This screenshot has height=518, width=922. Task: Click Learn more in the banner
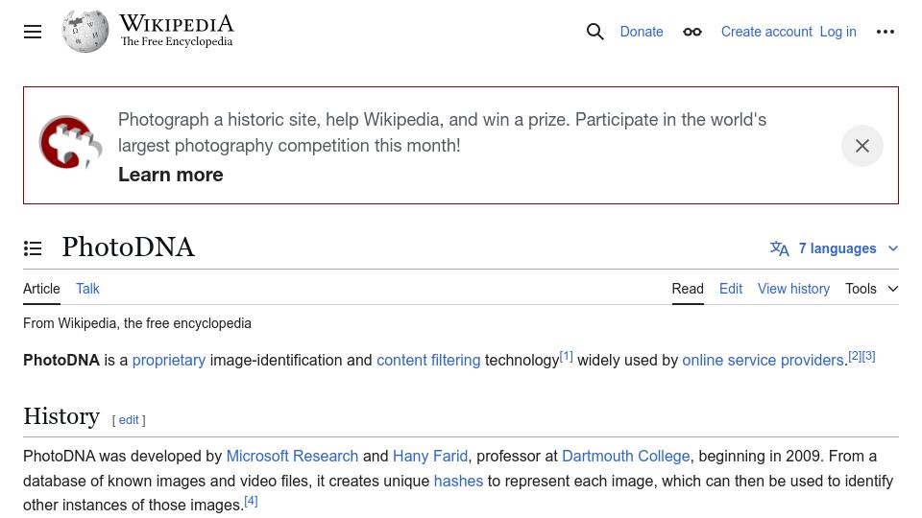pos(171,175)
